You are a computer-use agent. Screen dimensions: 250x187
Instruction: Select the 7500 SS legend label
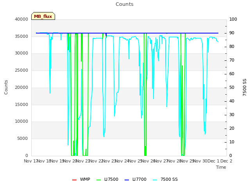[169, 179]
